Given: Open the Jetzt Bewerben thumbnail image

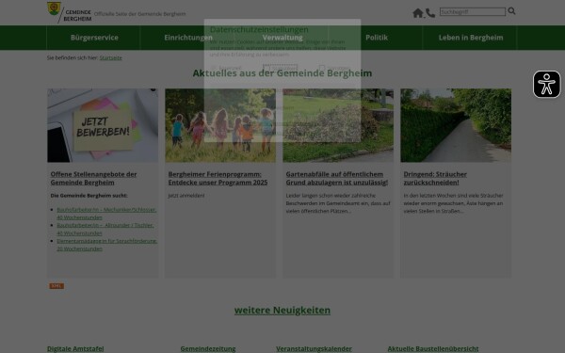Looking at the screenshot, I should coord(103,125).
